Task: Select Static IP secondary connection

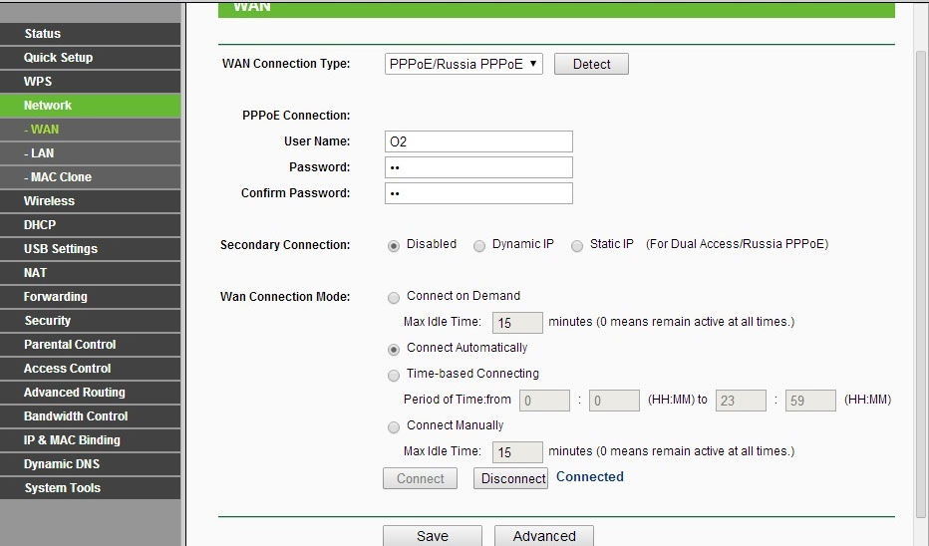Action: click(x=577, y=246)
